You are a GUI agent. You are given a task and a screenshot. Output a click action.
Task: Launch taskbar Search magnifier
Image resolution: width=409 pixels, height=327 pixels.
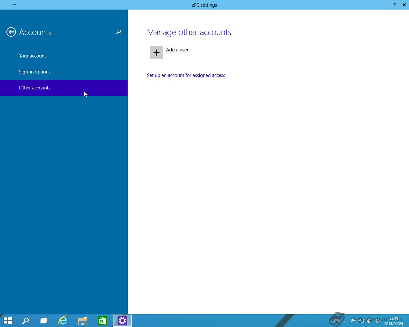26,321
